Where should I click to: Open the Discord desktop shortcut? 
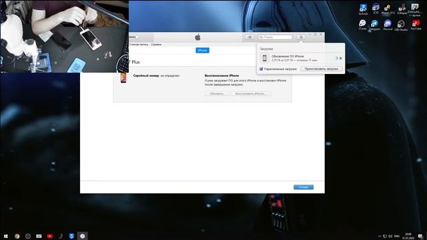pos(388,25)
